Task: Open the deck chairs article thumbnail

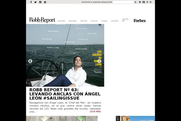Action: (62, 119)
